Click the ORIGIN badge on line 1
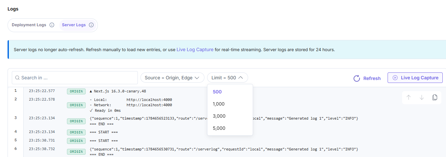This screenshot has width=446, height=157. pyautogui.click(x=76, y=91)
